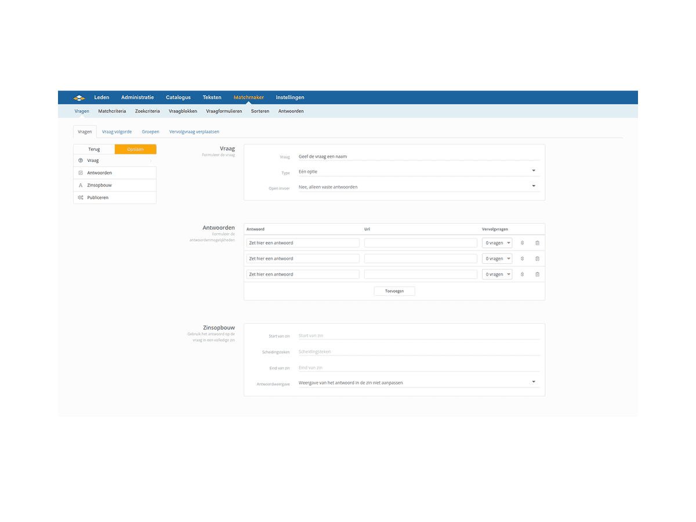
Task: Click the Start van zin input field
Action: (x=419, y=336)
